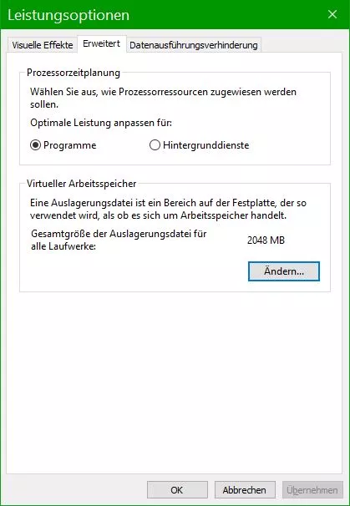This screenshot has height=506, width=350.
Task: Click the 2048 MB paging file value
Action: pos(266,240)
